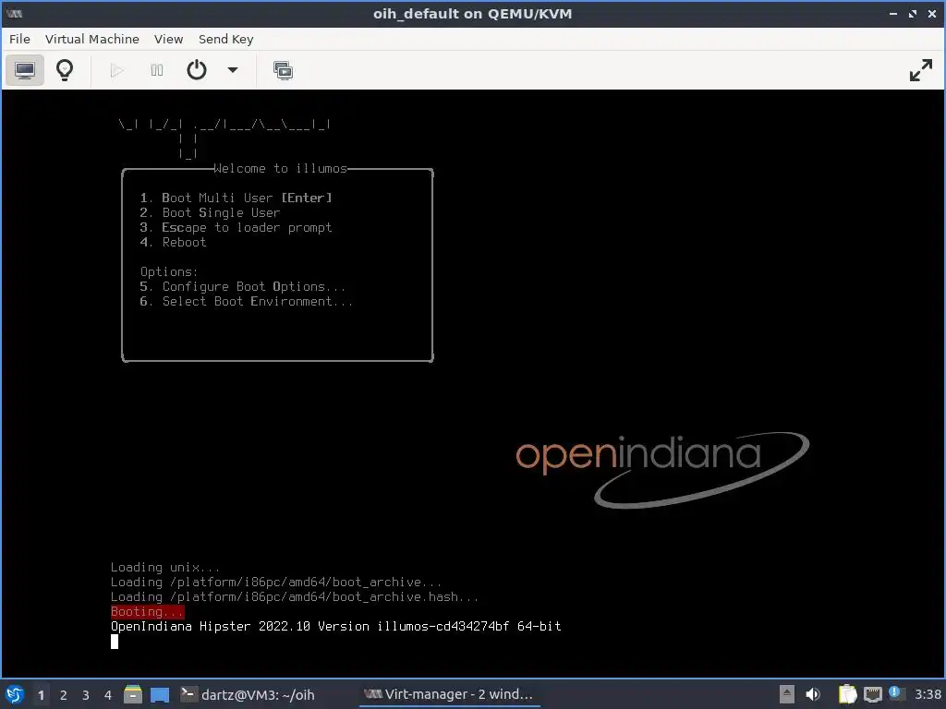Open the network status tray icon
Image resolution: width=946 pixels, height=709 pixels.
[x=872, y=694]
